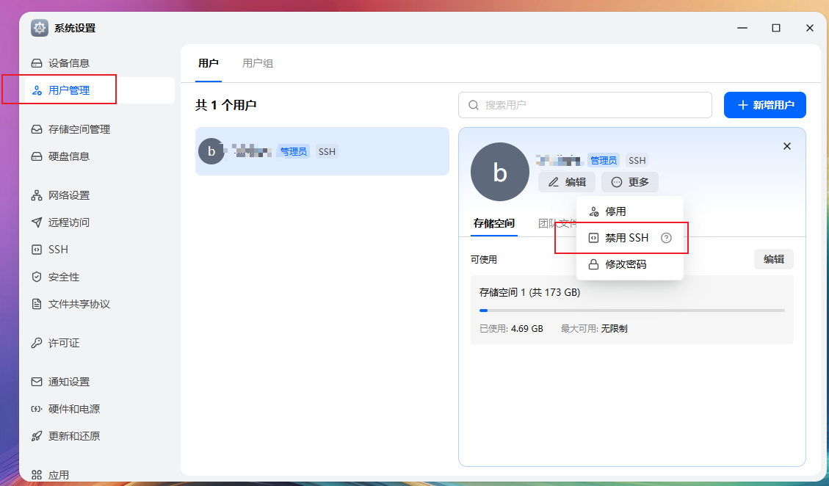The image size is (829, 486).
Task: Open the 更多 dropdown button
Action: tap(630, 182)
